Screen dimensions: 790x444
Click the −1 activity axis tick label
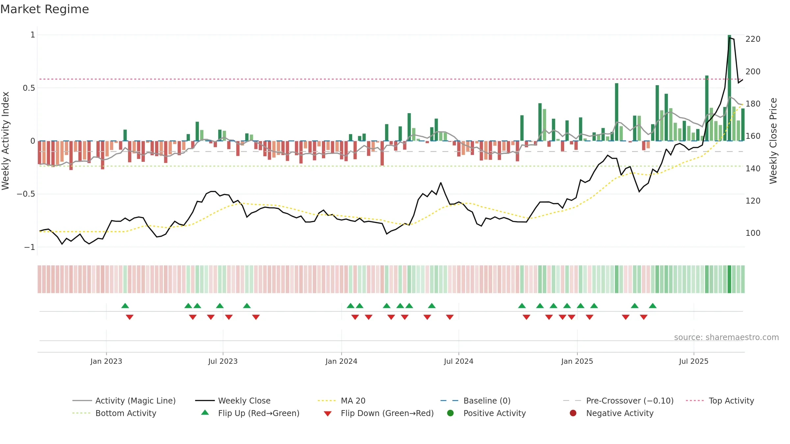(29, 247)
